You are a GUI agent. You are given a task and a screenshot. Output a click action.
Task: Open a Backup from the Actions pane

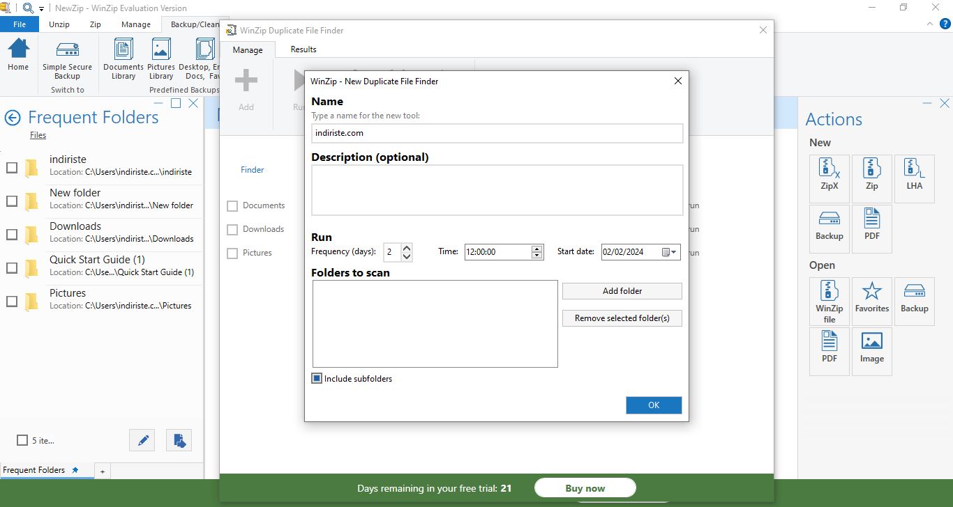click(915, 302)
